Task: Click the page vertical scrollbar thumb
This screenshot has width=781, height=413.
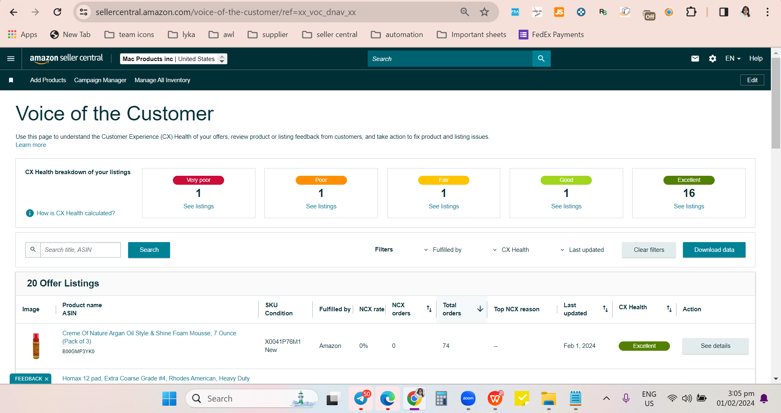Action: (x=776, y=103)
